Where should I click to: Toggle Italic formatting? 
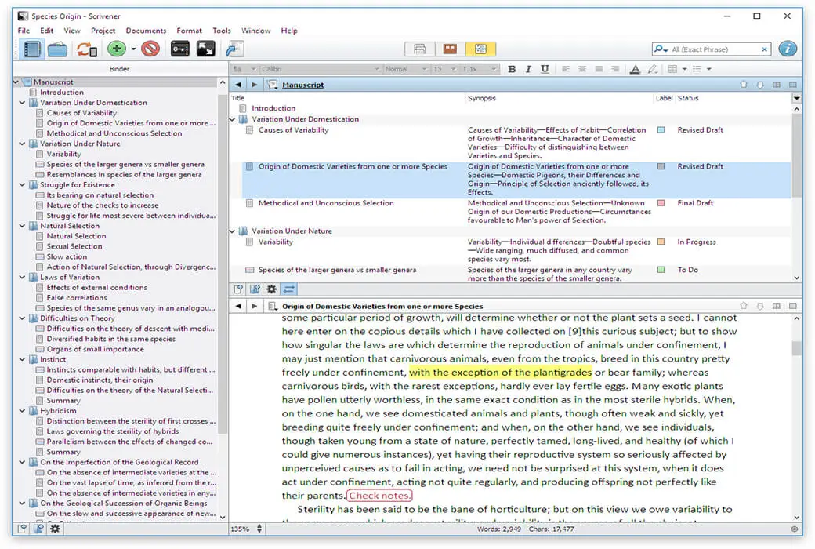[528, 69]
